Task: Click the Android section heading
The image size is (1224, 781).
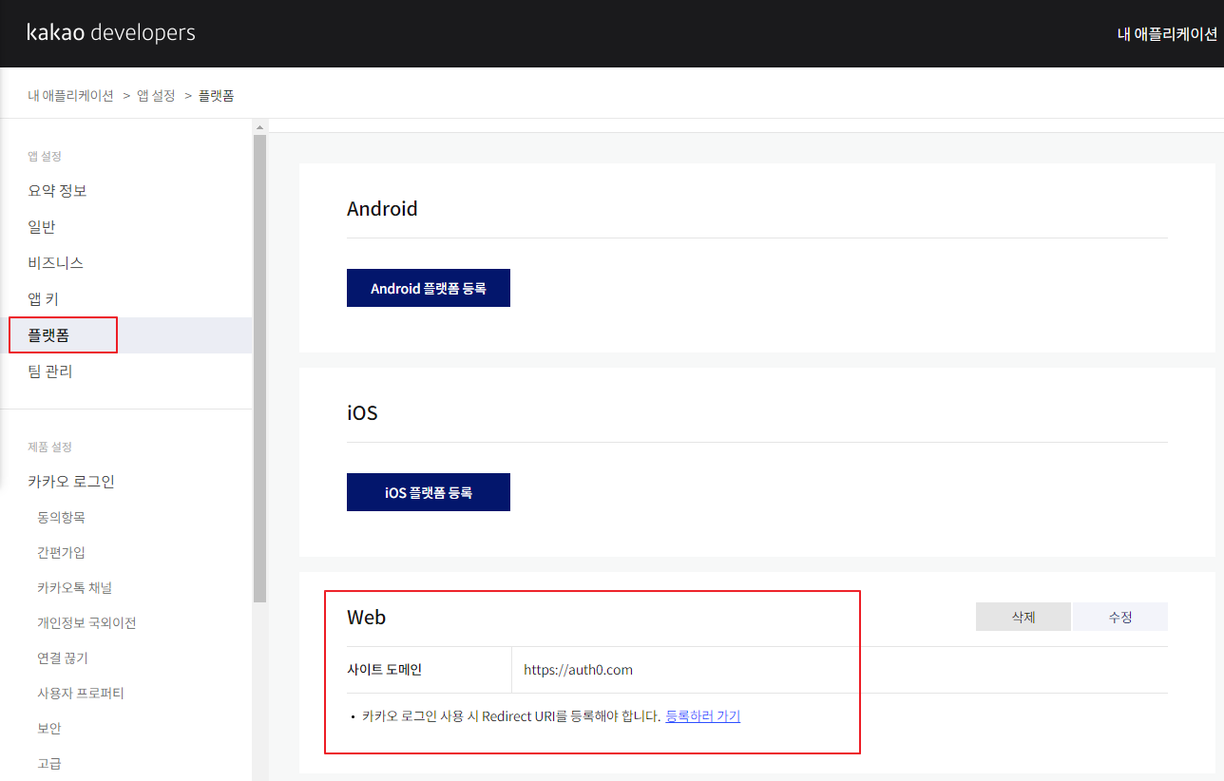Action: tap(382, 209)
